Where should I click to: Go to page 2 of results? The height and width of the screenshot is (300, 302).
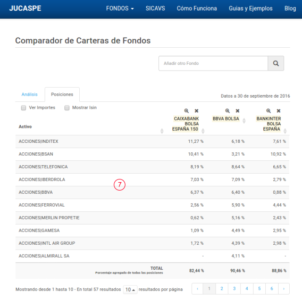click(x=222, y=289)
